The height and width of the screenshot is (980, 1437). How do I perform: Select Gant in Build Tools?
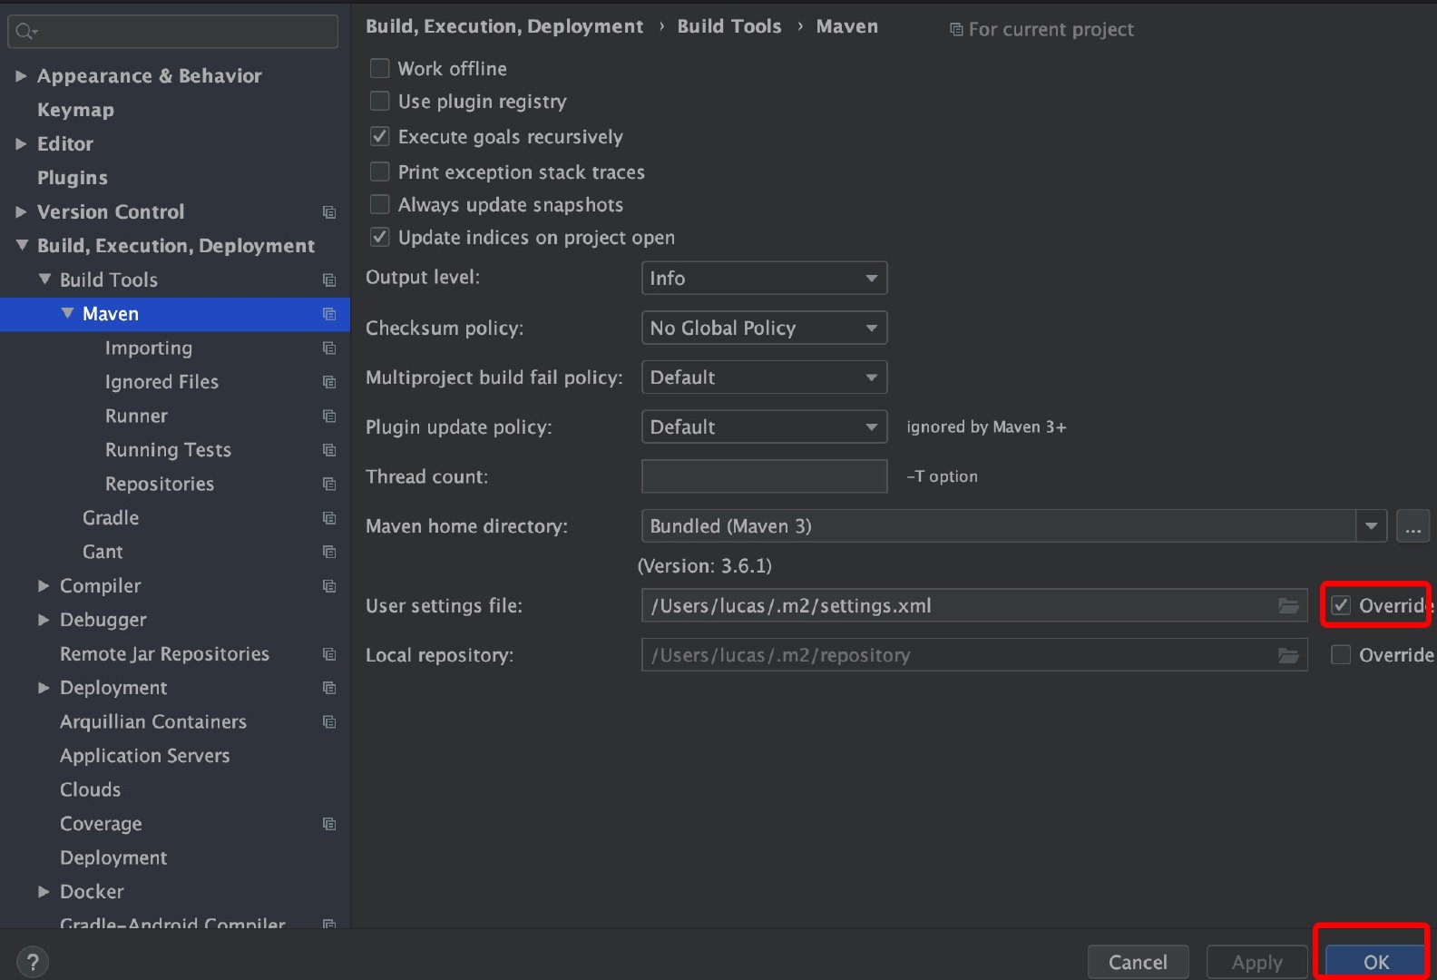point(103,552)
